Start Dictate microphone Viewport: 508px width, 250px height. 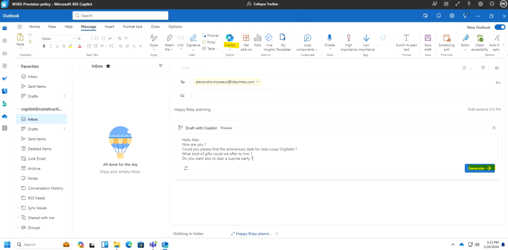[x=329, y=38]
